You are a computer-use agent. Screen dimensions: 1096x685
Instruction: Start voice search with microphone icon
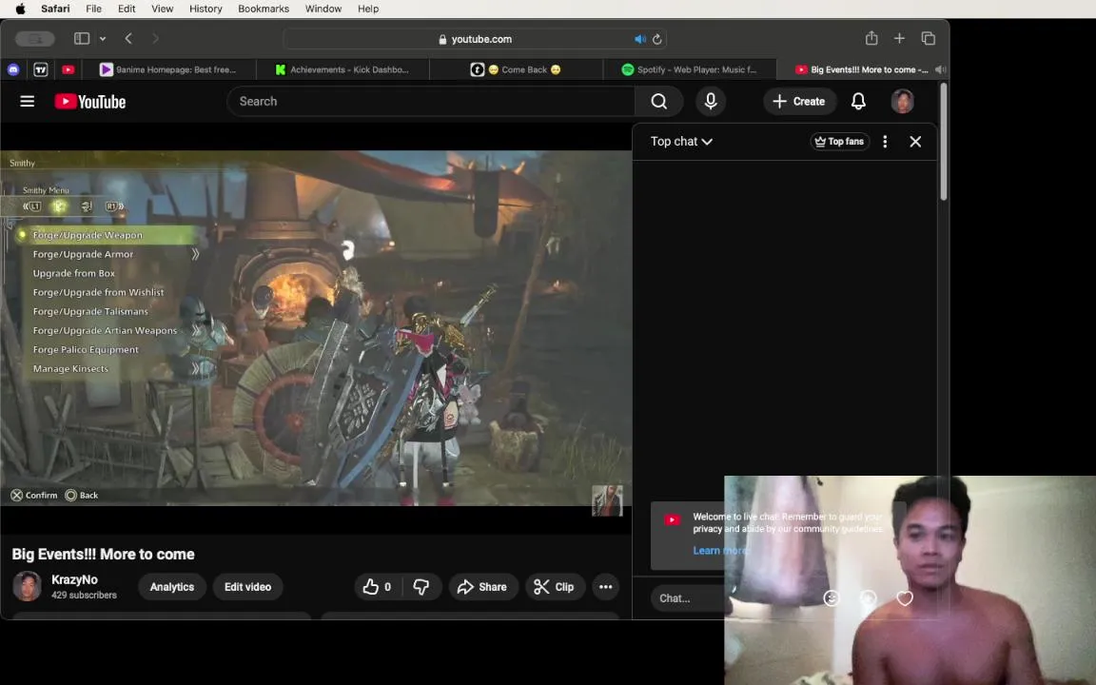pyautogui.click(x=710, y=102)
